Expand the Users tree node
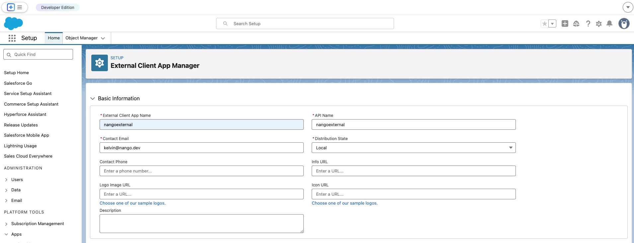Screen dimensions: 634x243 coord(6,180)
